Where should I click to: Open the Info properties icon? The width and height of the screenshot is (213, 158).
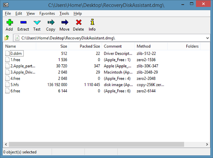92,23
